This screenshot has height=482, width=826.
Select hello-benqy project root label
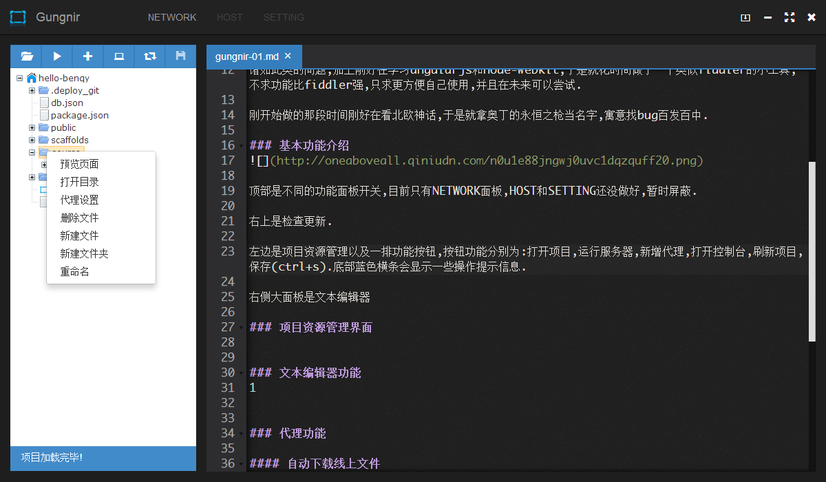pos(64,78)
